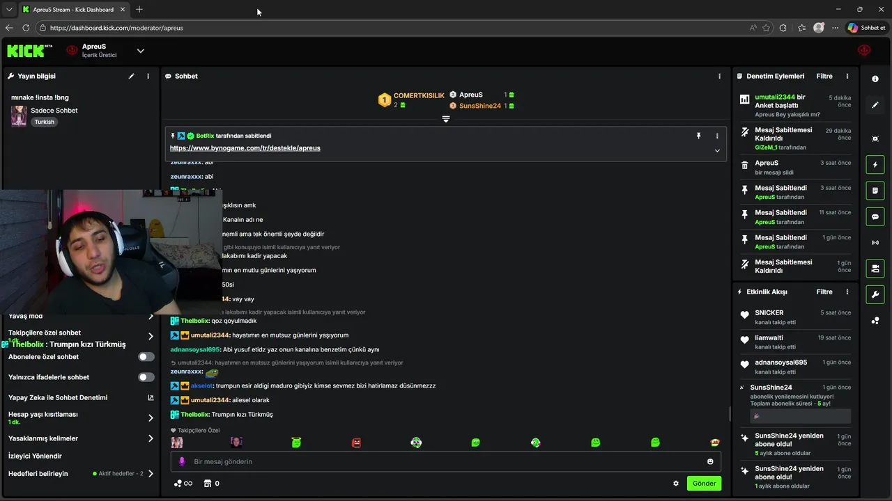
Task: Expand the pinned message chevron
Action: click(716, 150)
